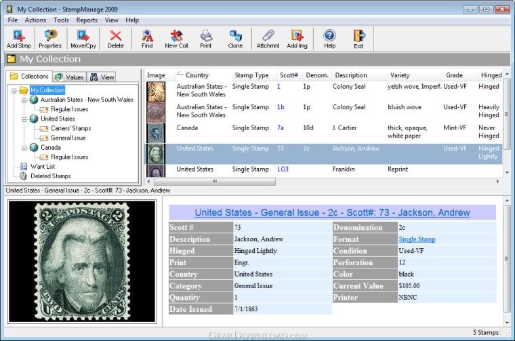Click the large Andrew Jackson stamp image

pyautogui.click(x=82, y=262)
